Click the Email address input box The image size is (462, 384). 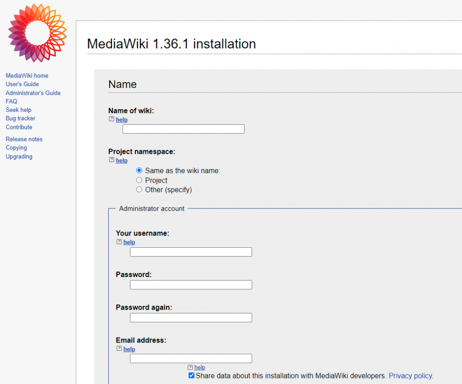coord(190,358)
